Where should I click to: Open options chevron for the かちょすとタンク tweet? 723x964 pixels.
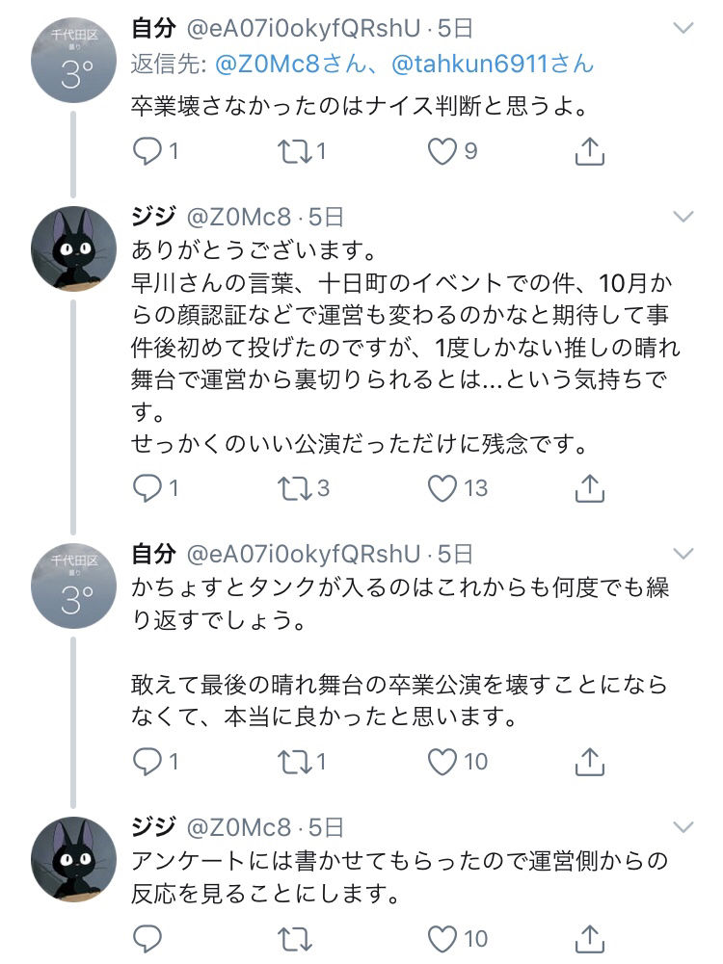tap(683, 553)
